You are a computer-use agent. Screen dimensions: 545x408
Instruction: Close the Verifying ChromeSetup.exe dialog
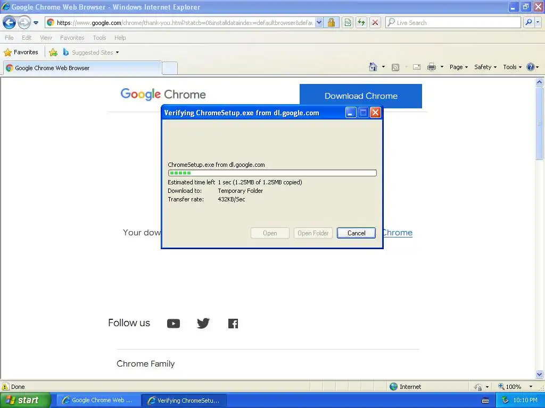click(375, 113)
